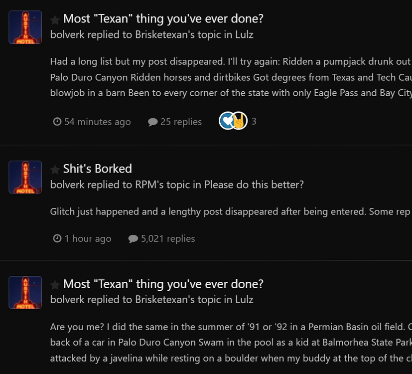Click the clock icon next to 54 minutes ago

(x=57, y=122)
